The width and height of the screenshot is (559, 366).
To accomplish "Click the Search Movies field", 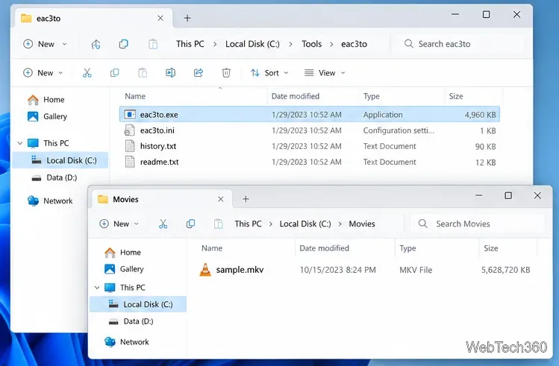I will click(x=478, y=224).
